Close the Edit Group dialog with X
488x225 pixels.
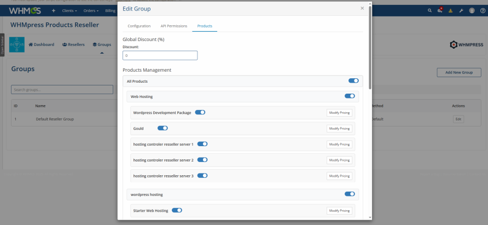click(362, 8)
